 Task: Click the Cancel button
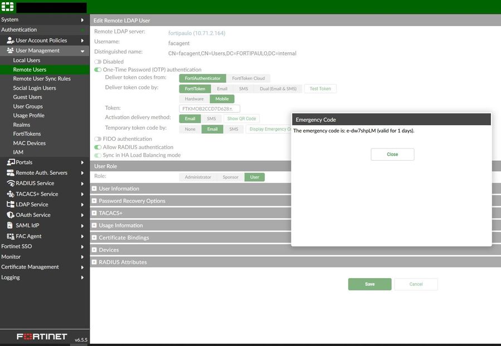(416, 284)
